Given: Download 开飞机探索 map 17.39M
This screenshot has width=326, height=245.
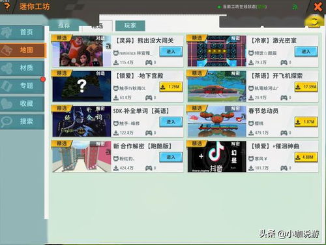Looking at the screenshot, I should click(306, 87).
